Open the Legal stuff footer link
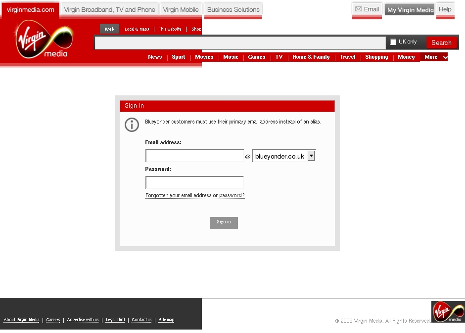The height and width of the screenshot is (333, 465). click(x=115, y=320)
